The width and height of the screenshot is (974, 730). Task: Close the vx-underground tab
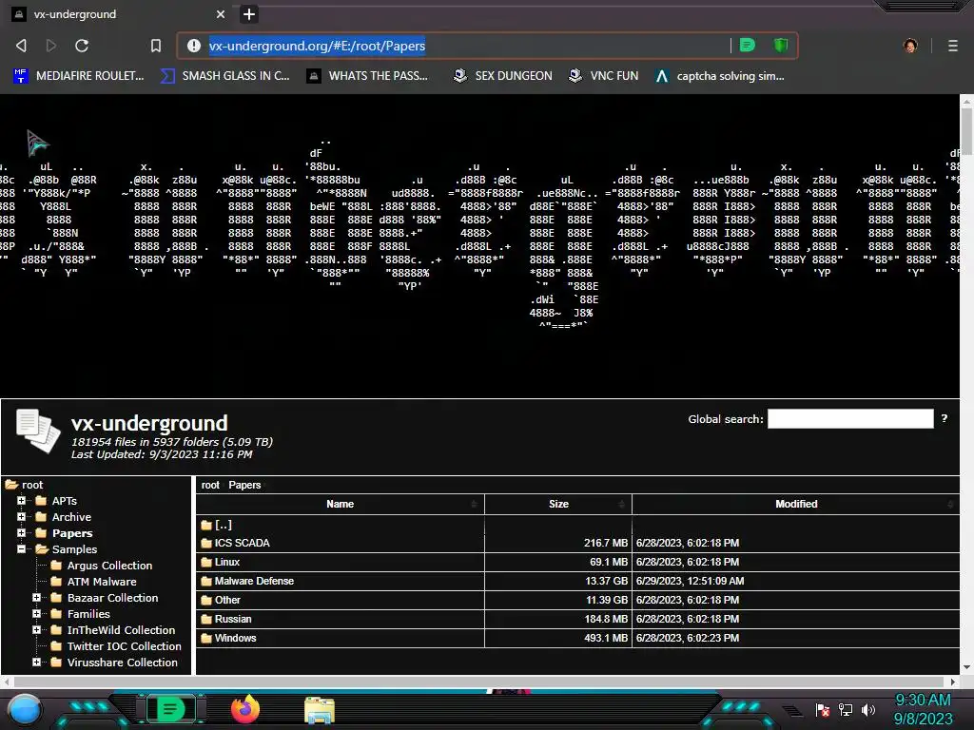click(221, 13)
